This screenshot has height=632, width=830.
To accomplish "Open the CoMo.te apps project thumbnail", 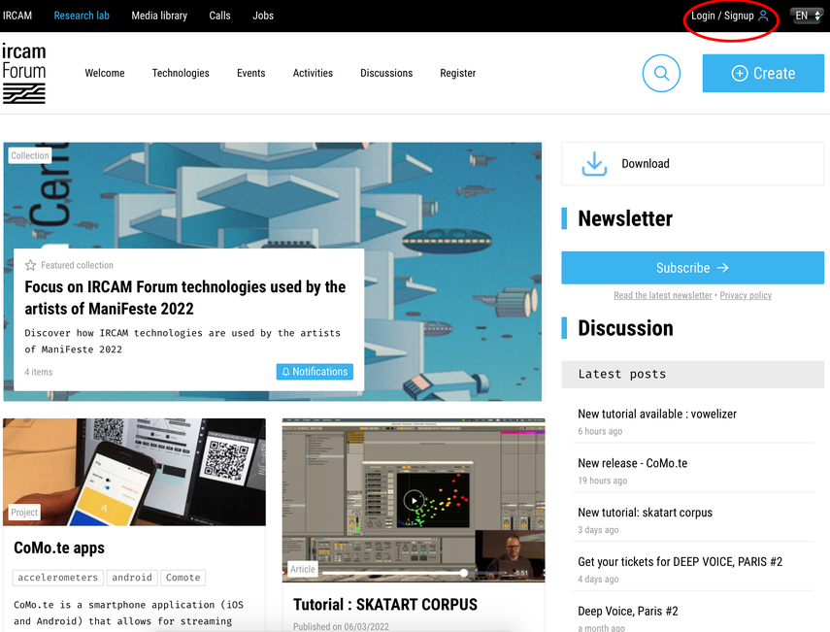I will (x=135, y=472).
